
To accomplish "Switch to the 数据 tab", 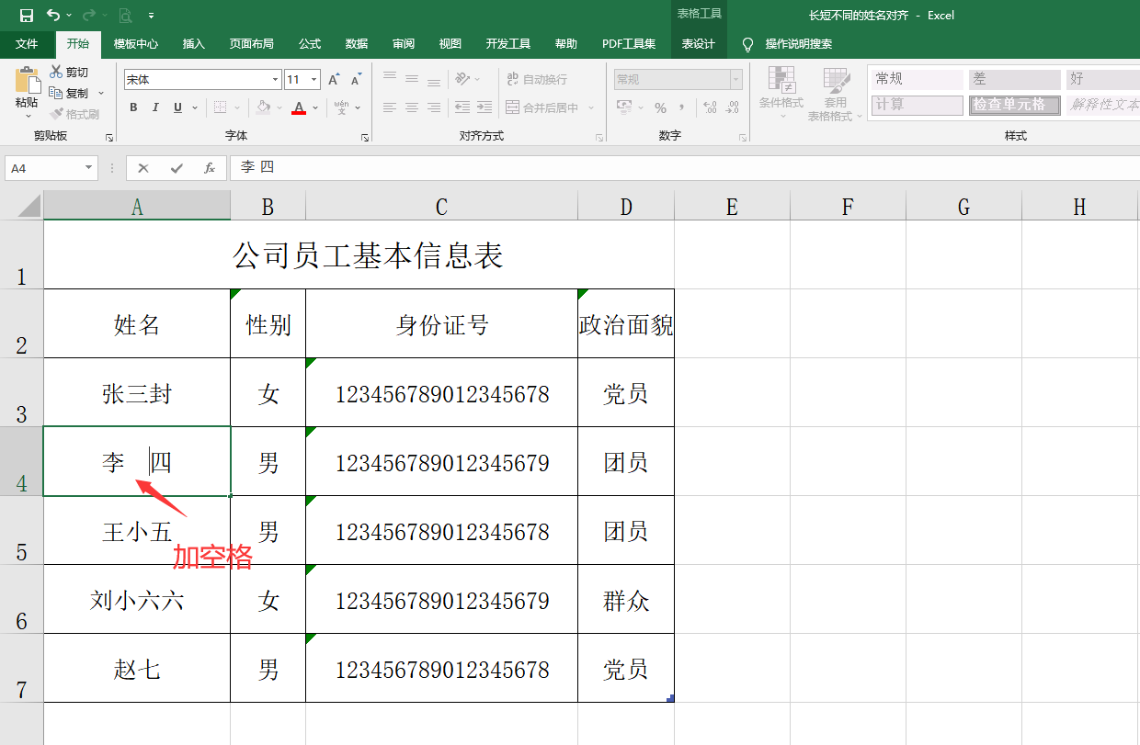I will [357, 44].
